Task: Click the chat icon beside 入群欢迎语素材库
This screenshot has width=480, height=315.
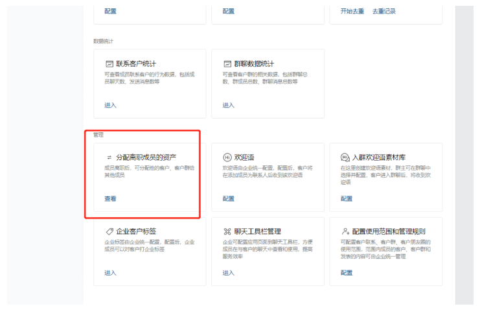Action: (345, 157)
